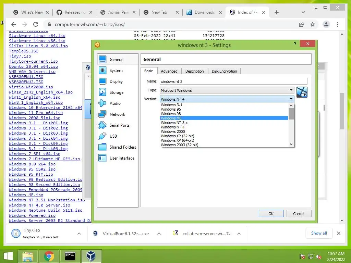
Task: Click the settings dialog help question mark
Action: pos(295,43)
